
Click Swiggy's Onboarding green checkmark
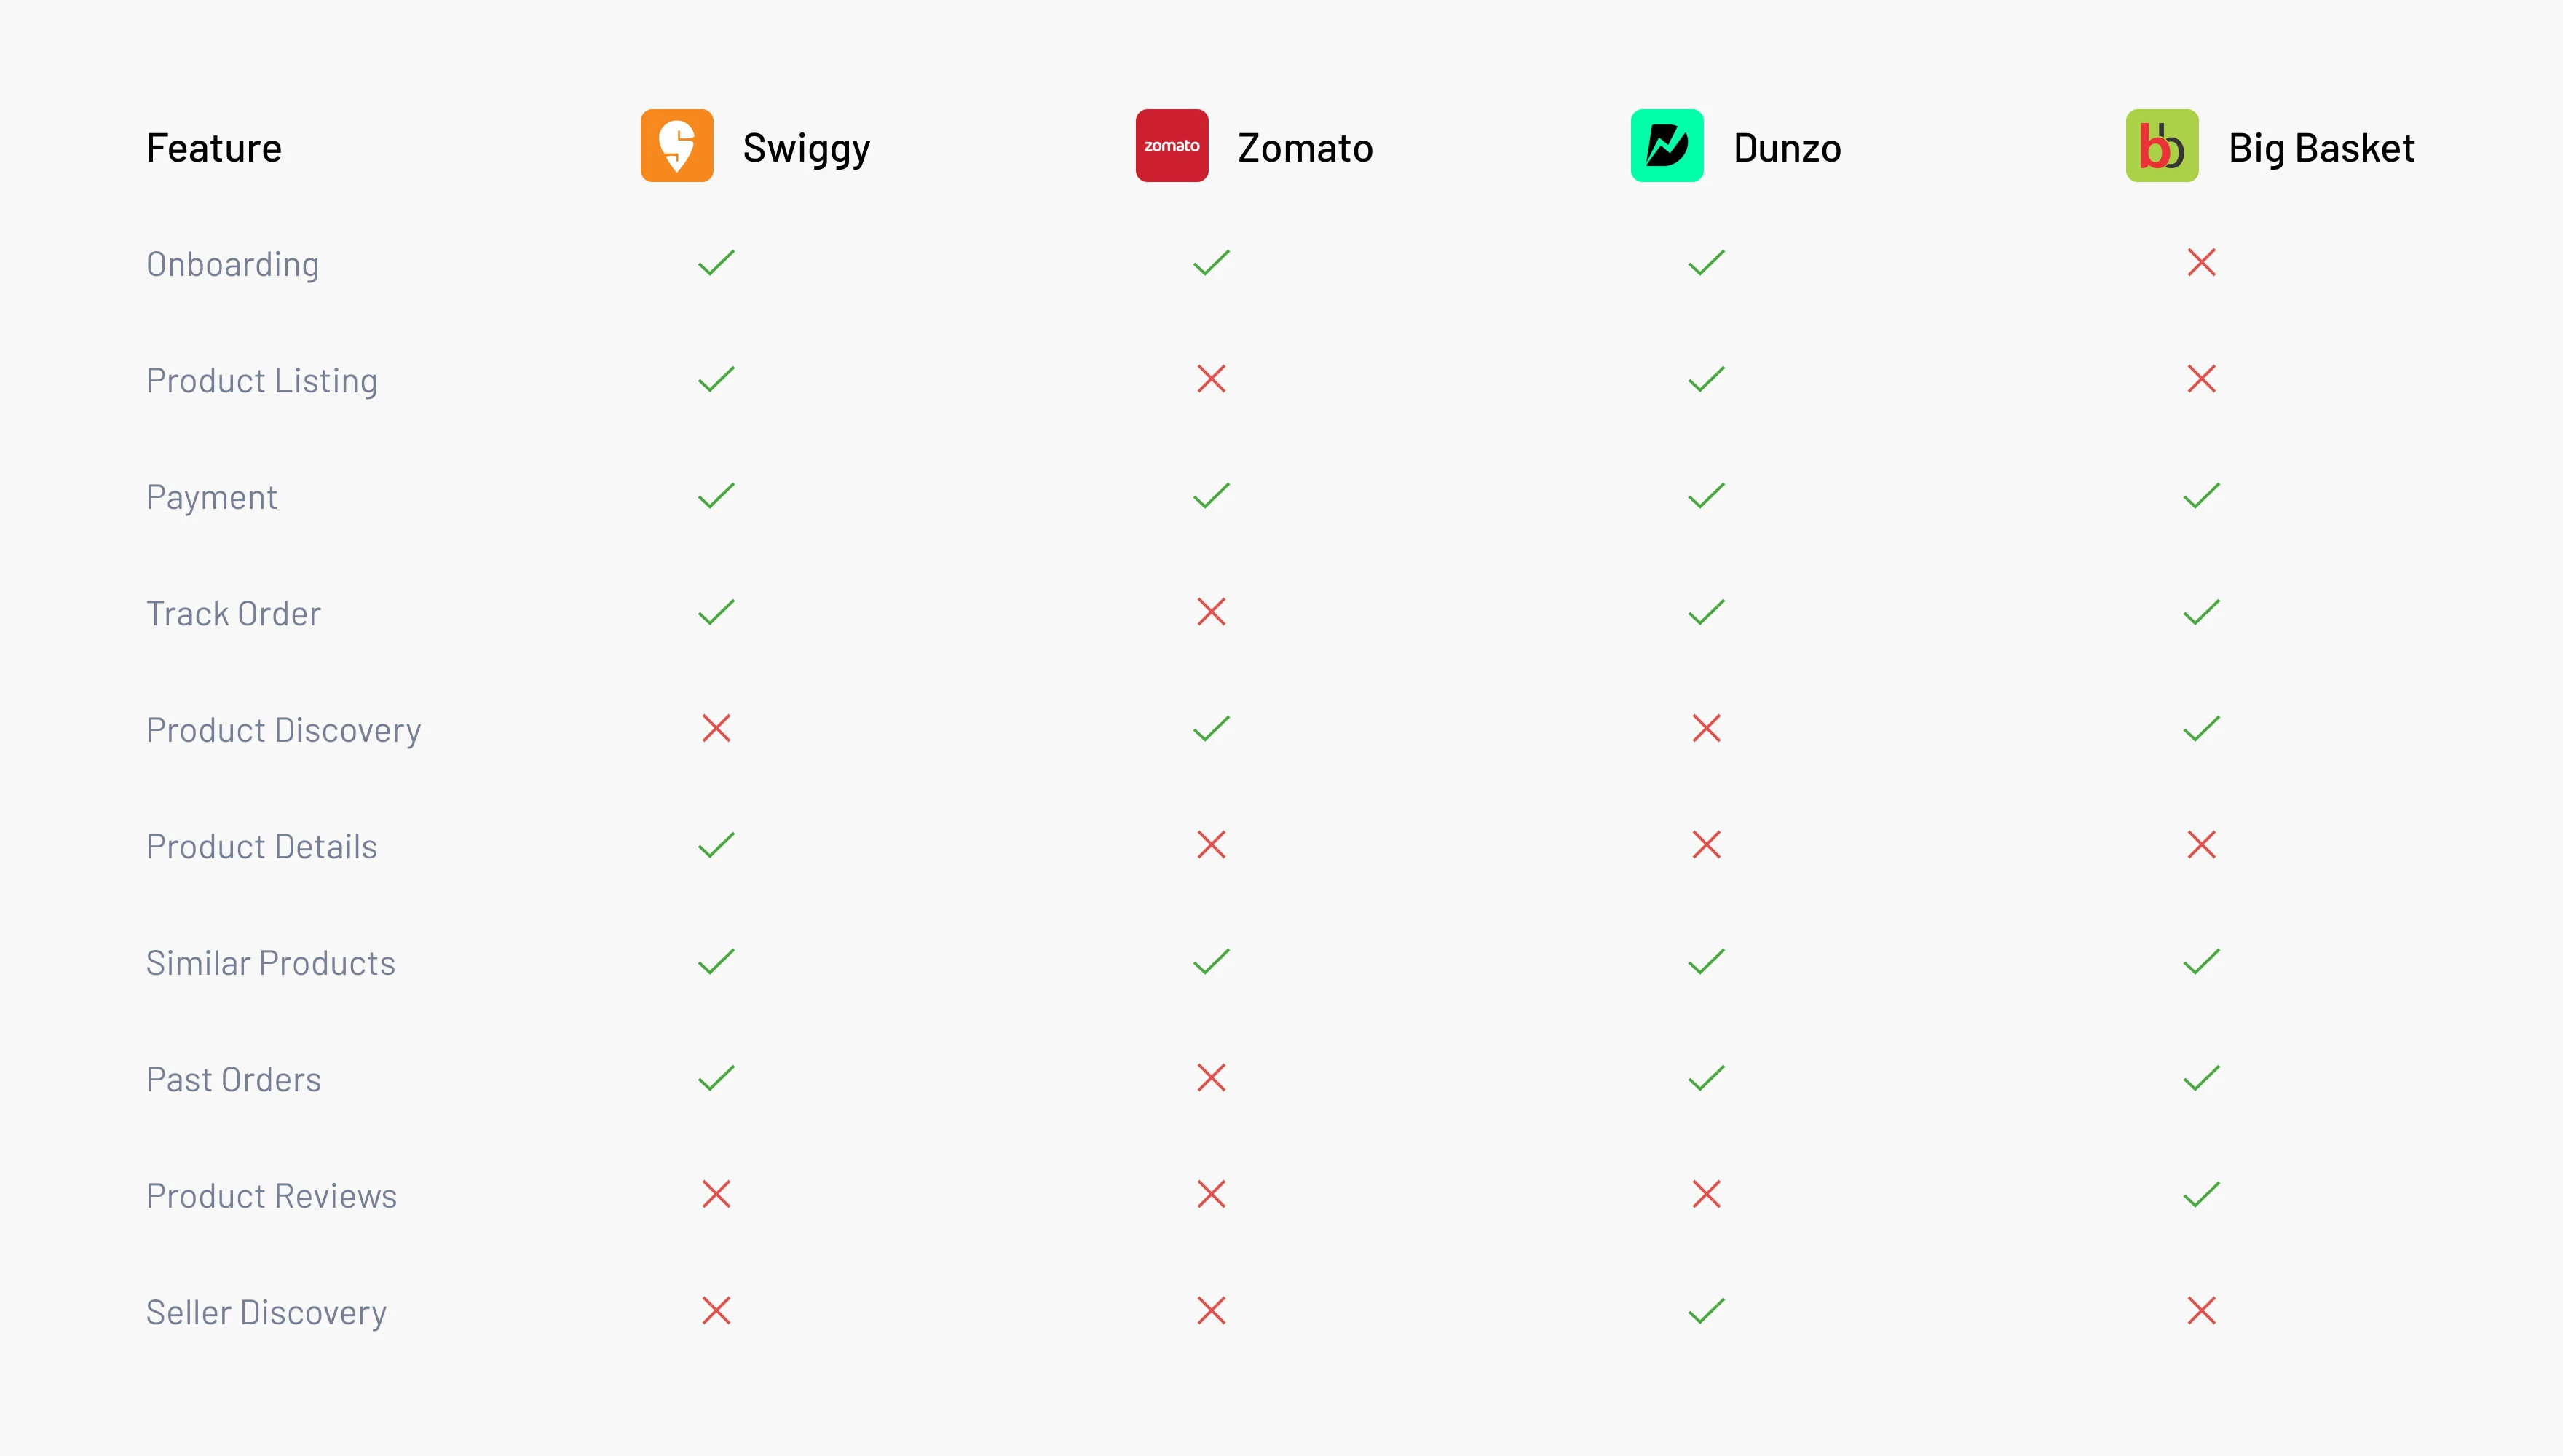pos(716,263)
